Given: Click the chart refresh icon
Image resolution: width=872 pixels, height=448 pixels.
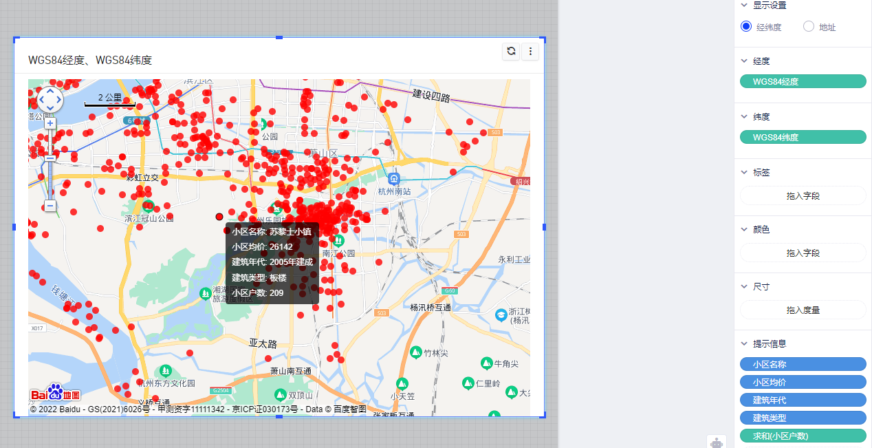Looking at the screenshot, I should (511, 51).
